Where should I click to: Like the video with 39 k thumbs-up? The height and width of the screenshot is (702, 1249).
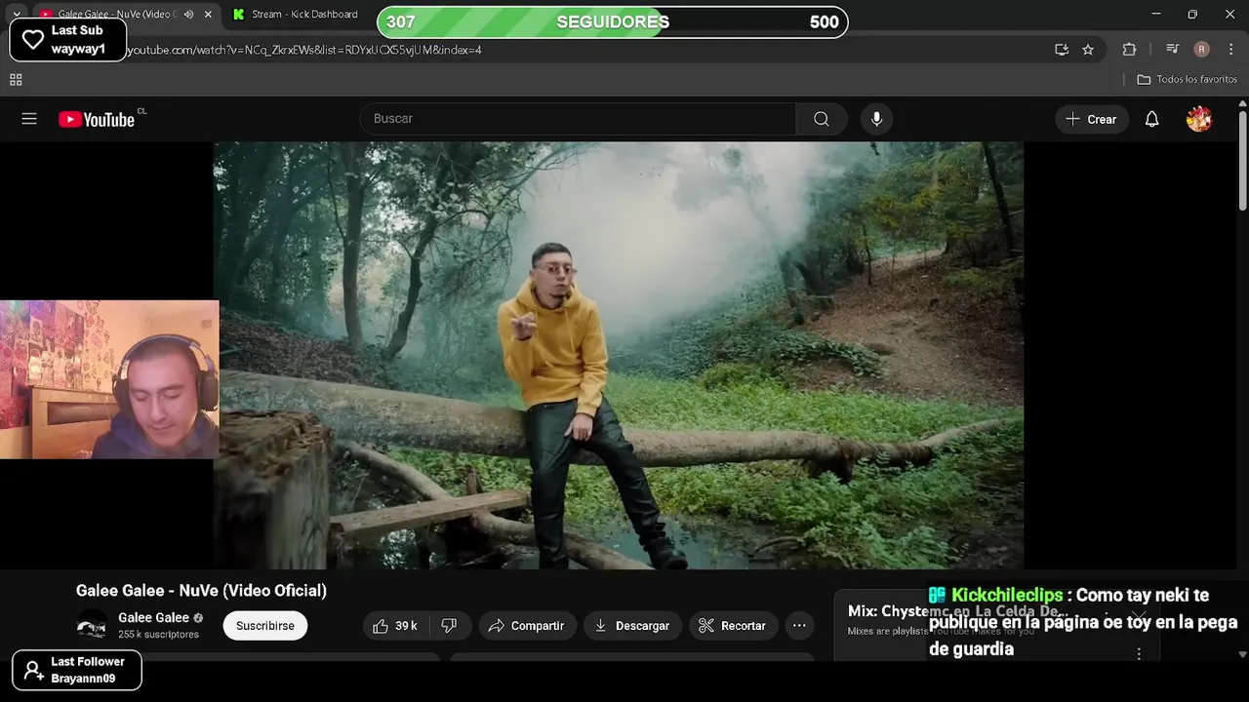(x=394, y=626)
